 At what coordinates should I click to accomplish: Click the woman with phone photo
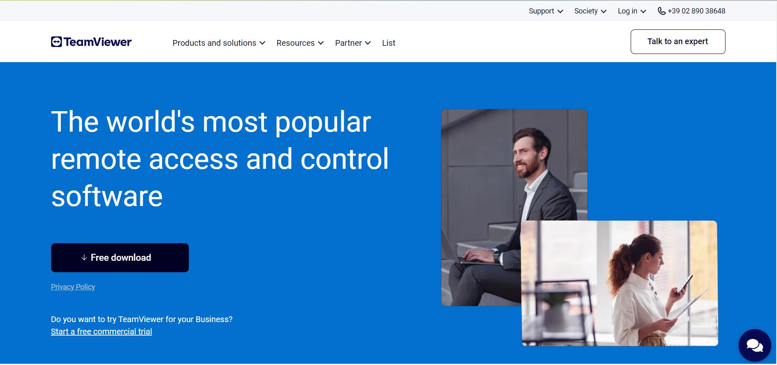[619, 283]
